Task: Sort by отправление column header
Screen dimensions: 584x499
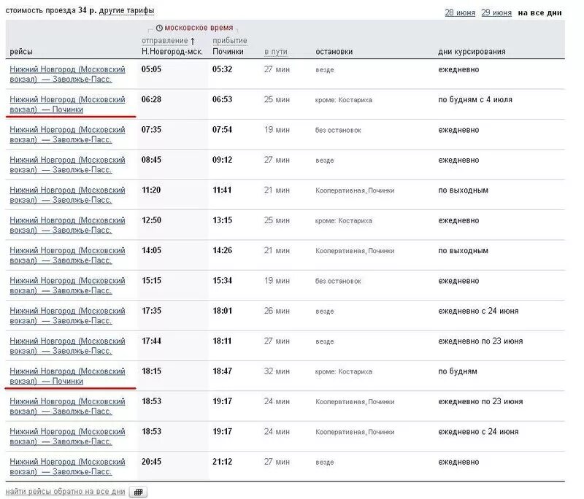Action: [x=165, y=40]
